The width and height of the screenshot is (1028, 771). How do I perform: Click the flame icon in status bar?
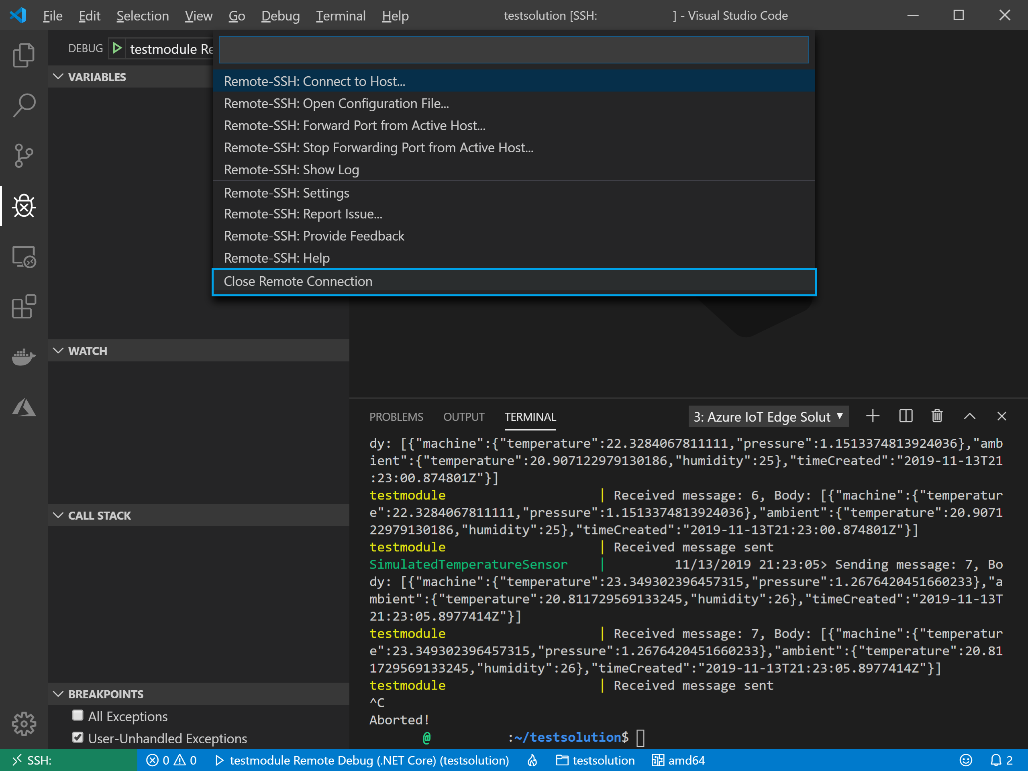pos(532,760)
